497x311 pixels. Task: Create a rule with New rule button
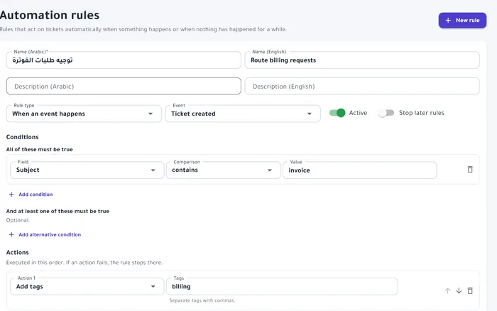point(462,21)
